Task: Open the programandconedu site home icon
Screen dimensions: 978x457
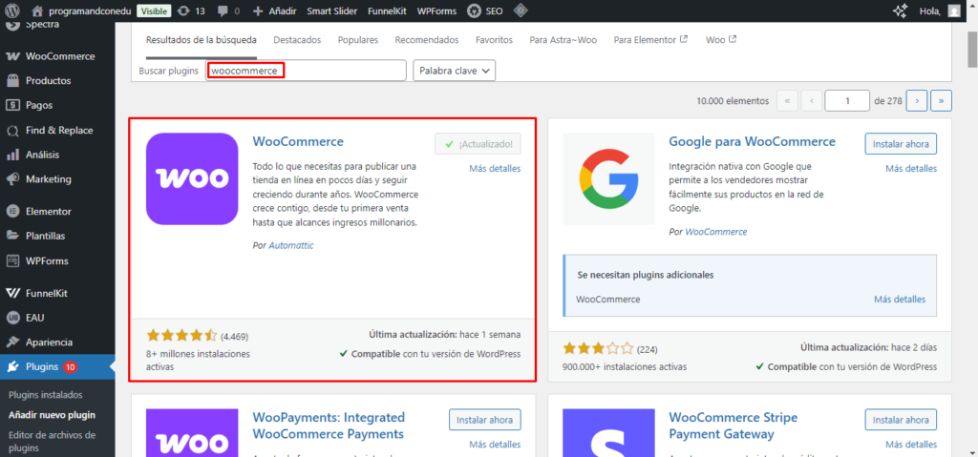Action: 37,10
